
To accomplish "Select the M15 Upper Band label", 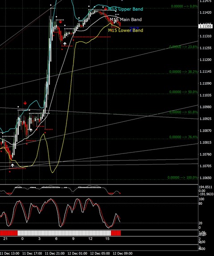I will click(x=126, y=9).
